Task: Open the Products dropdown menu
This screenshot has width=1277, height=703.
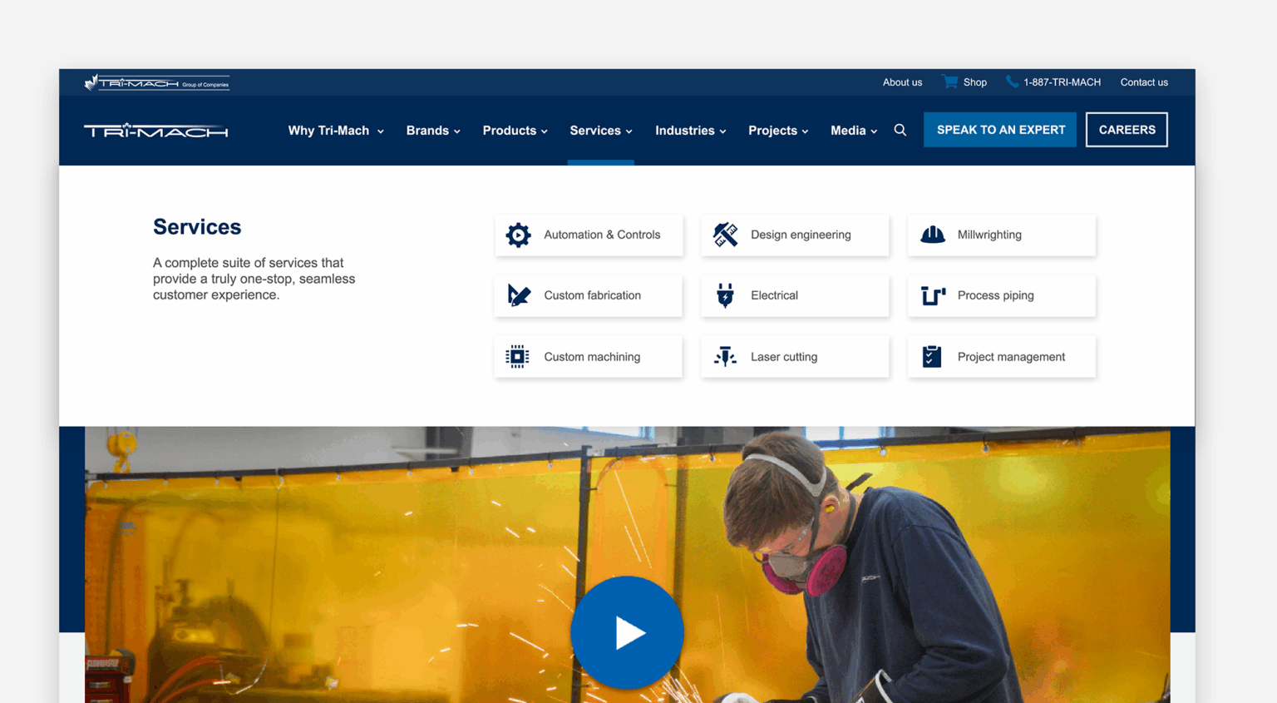Action: tap(515, 131)
